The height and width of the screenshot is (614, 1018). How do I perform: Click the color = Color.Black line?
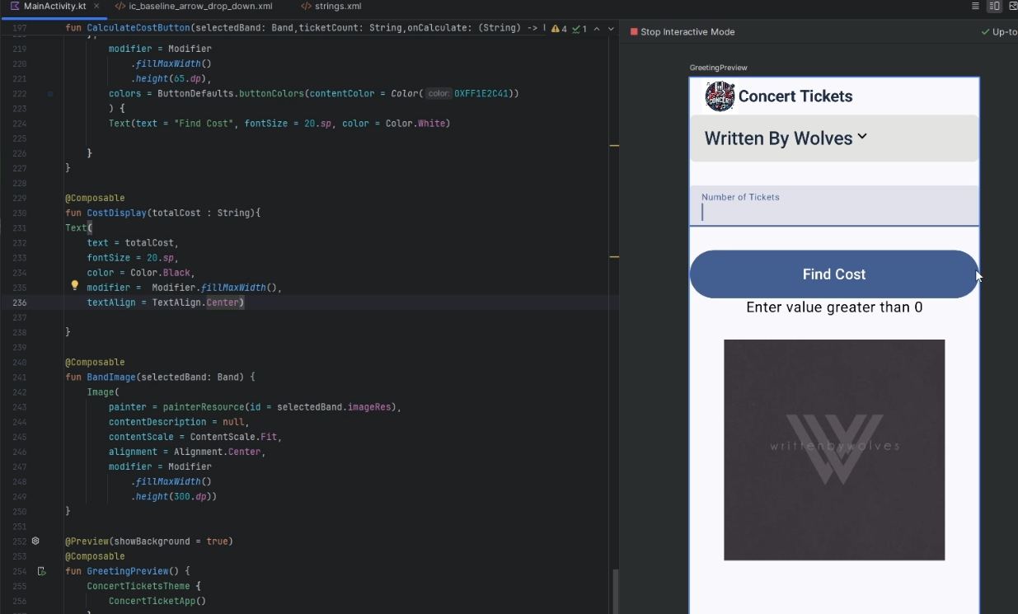(141, 273)
